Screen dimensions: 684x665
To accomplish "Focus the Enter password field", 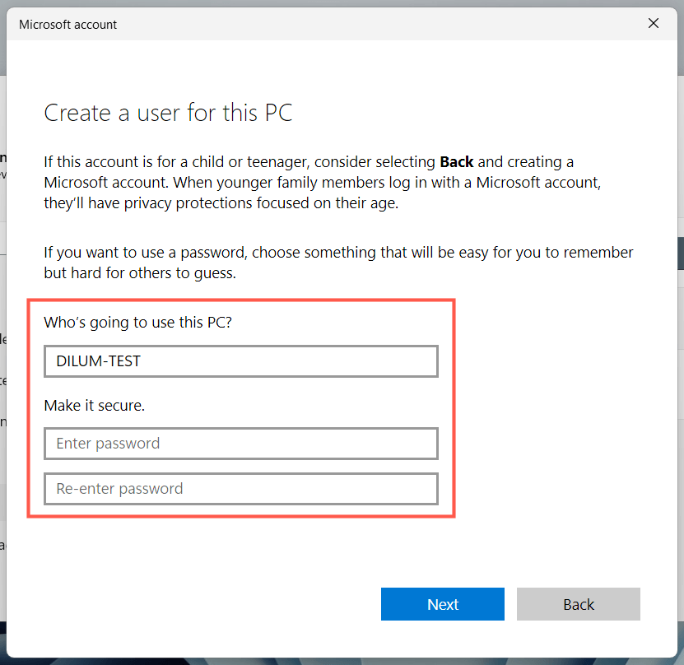I will (240, 444).
